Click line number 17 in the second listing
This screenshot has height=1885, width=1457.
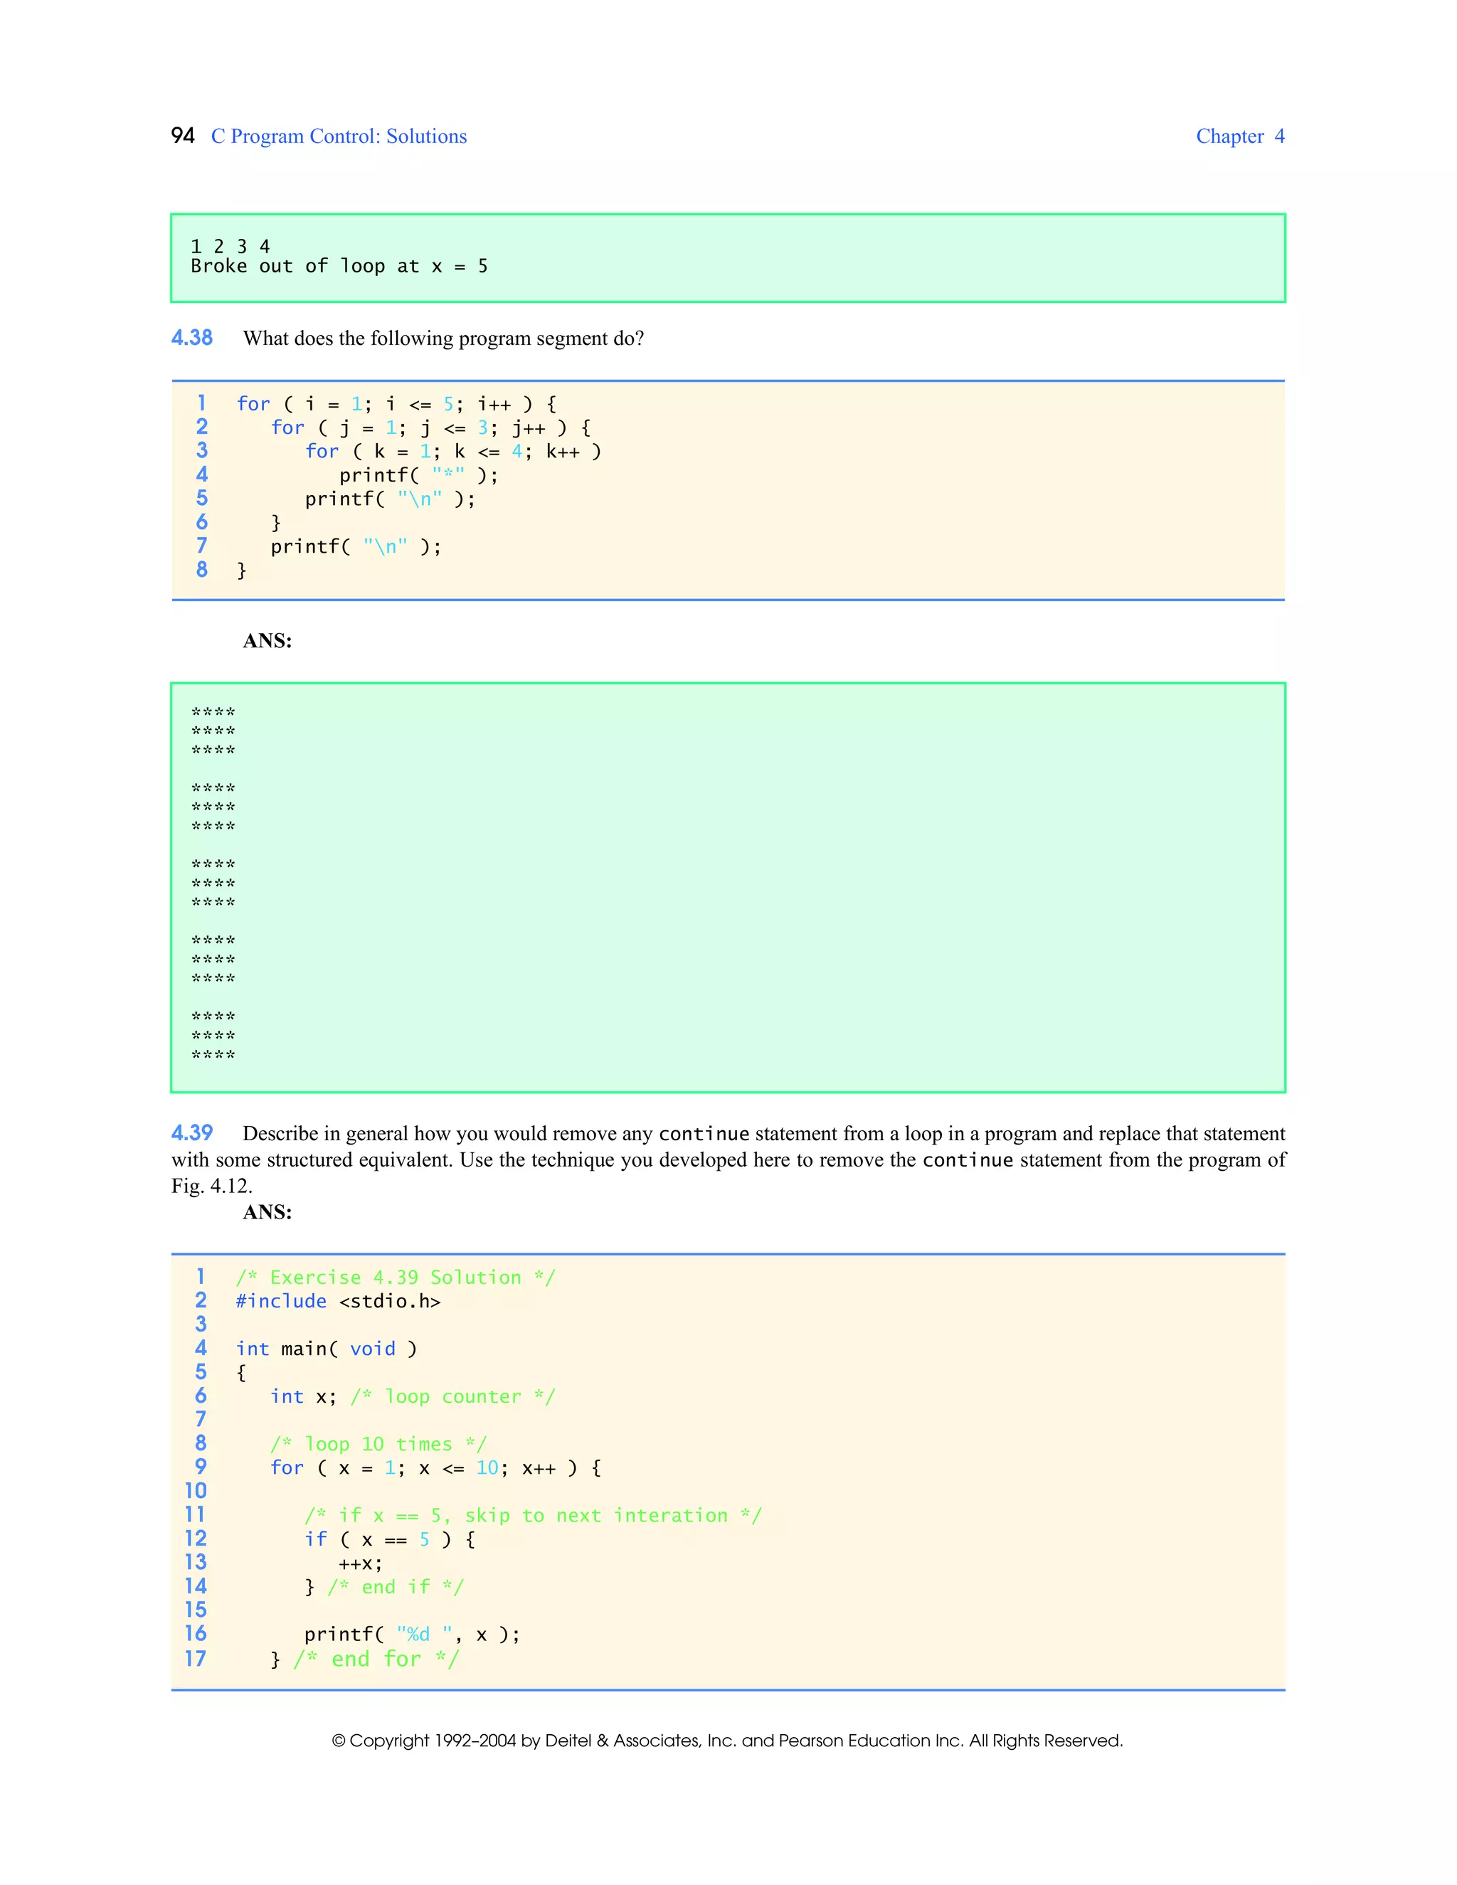tap(196, 1659)
